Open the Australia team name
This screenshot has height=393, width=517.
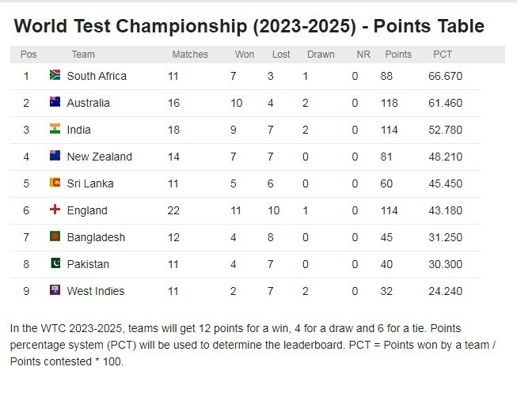click(88, 103)
